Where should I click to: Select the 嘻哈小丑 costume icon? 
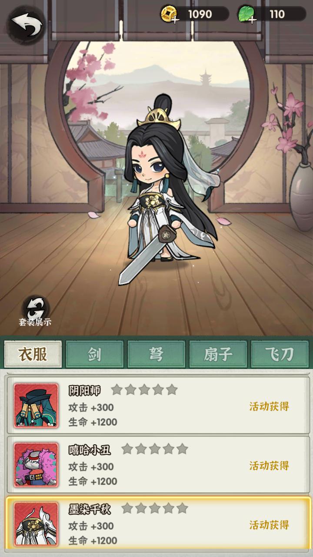click(x=36, y=464)
